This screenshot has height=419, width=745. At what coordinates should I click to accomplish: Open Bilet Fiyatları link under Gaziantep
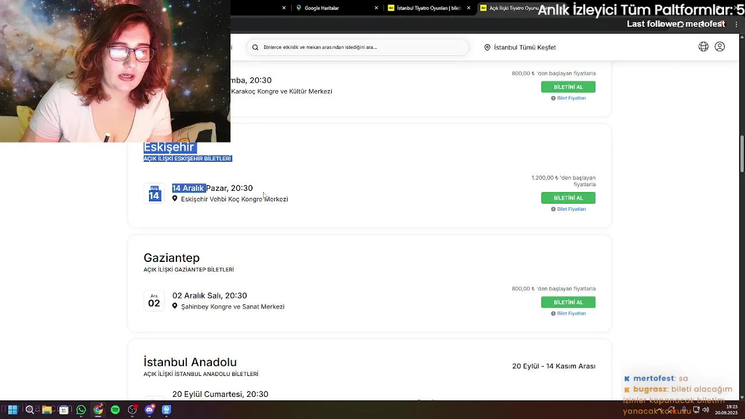pos(571,313)
